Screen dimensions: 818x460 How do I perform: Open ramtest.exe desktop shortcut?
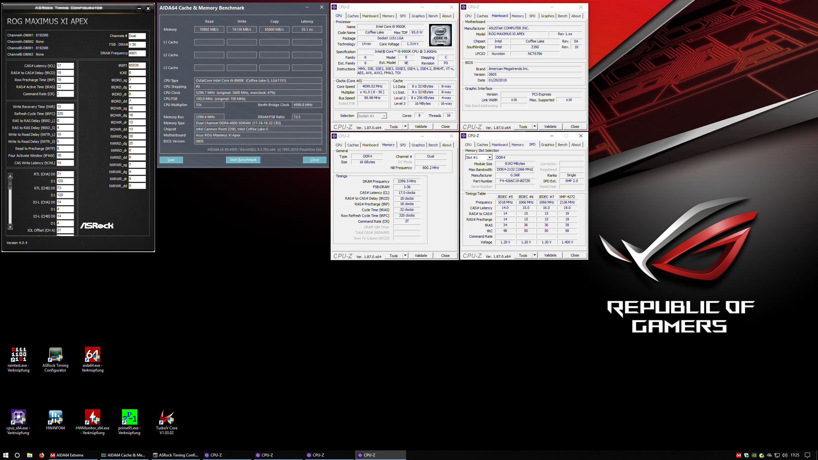[x=19, y=355]
